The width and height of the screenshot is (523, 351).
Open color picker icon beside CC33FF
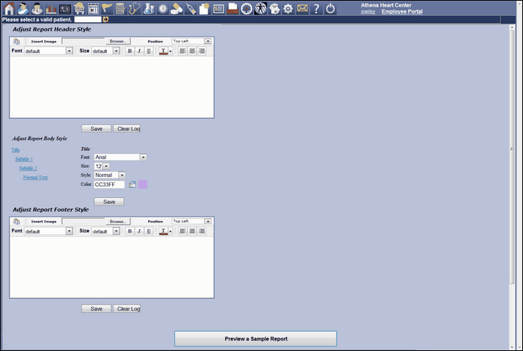tap(132, 184)
